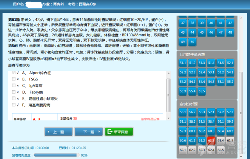250x159 pixels.
Task: Open question tile 55.5
Action: tap(202, 91)
